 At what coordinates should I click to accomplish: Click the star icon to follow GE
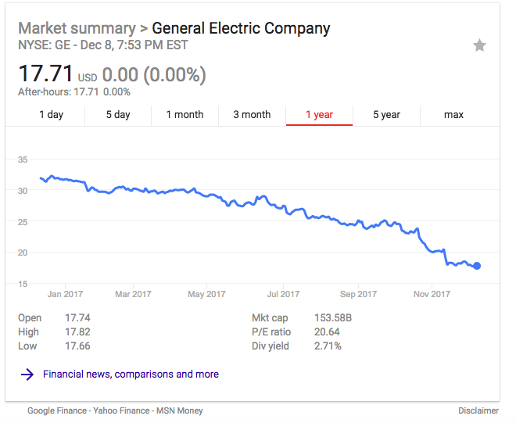click(x=479, y=45)
